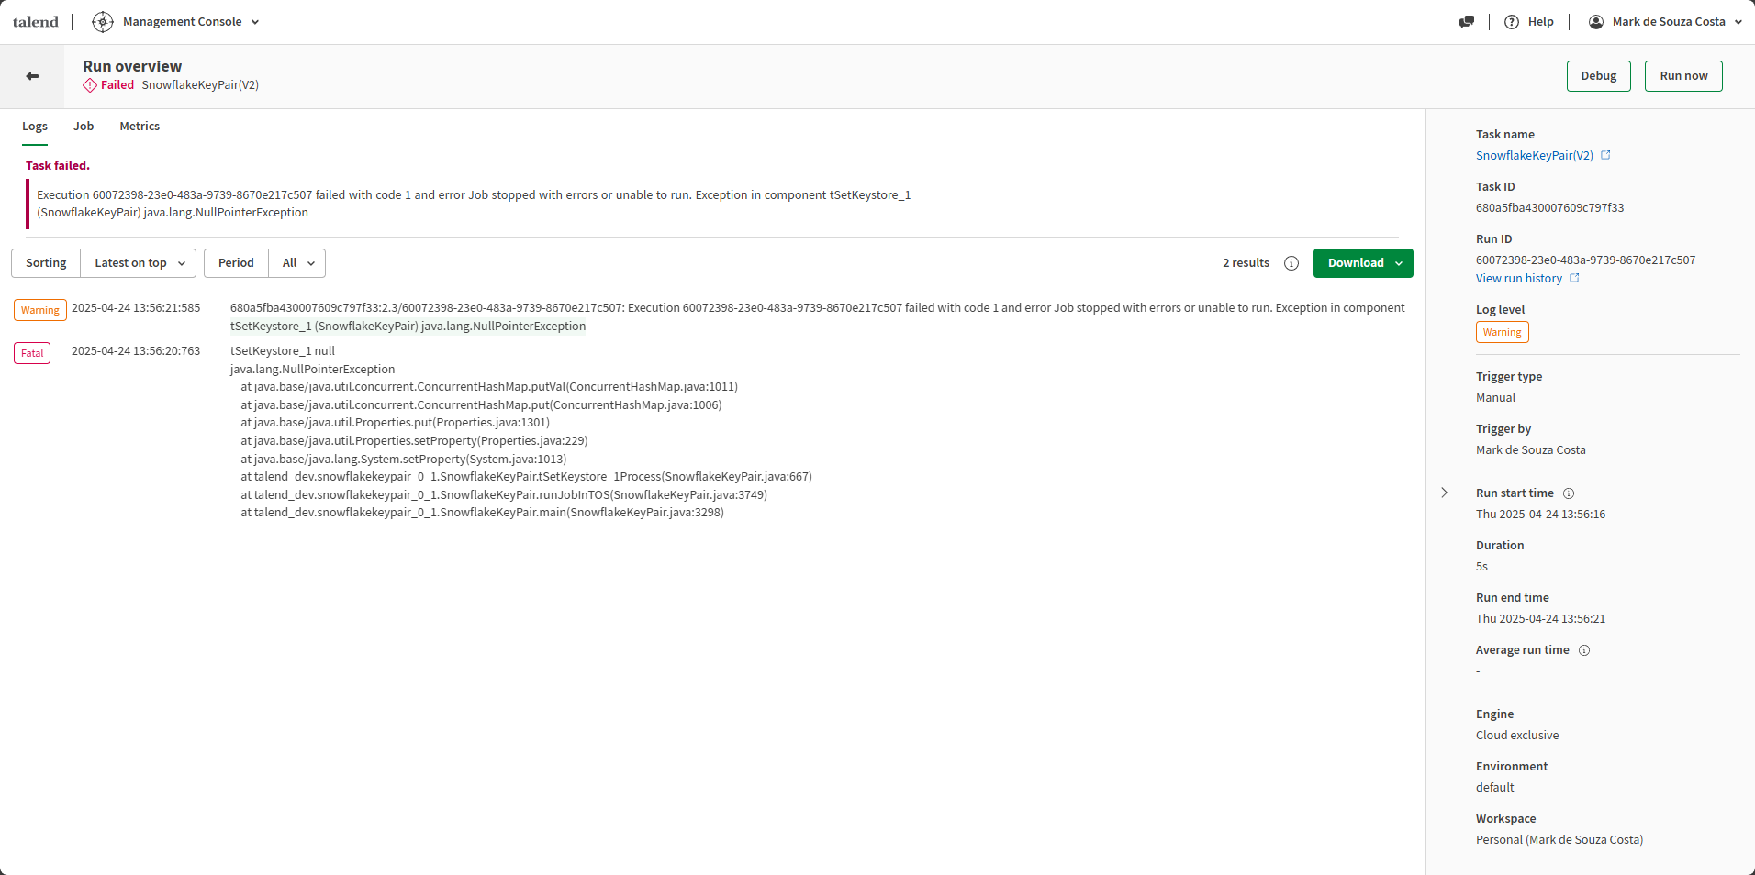Screen dimensions: 1755x875
Task: Open the Latest on top sorting dropdown
Action: tap(138, 263)
